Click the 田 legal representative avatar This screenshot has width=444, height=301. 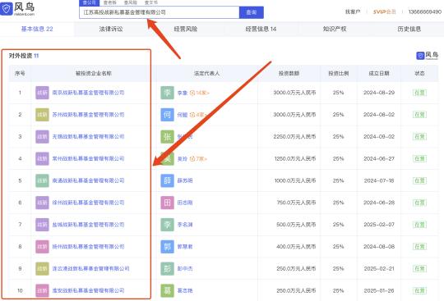click(168, 203)
